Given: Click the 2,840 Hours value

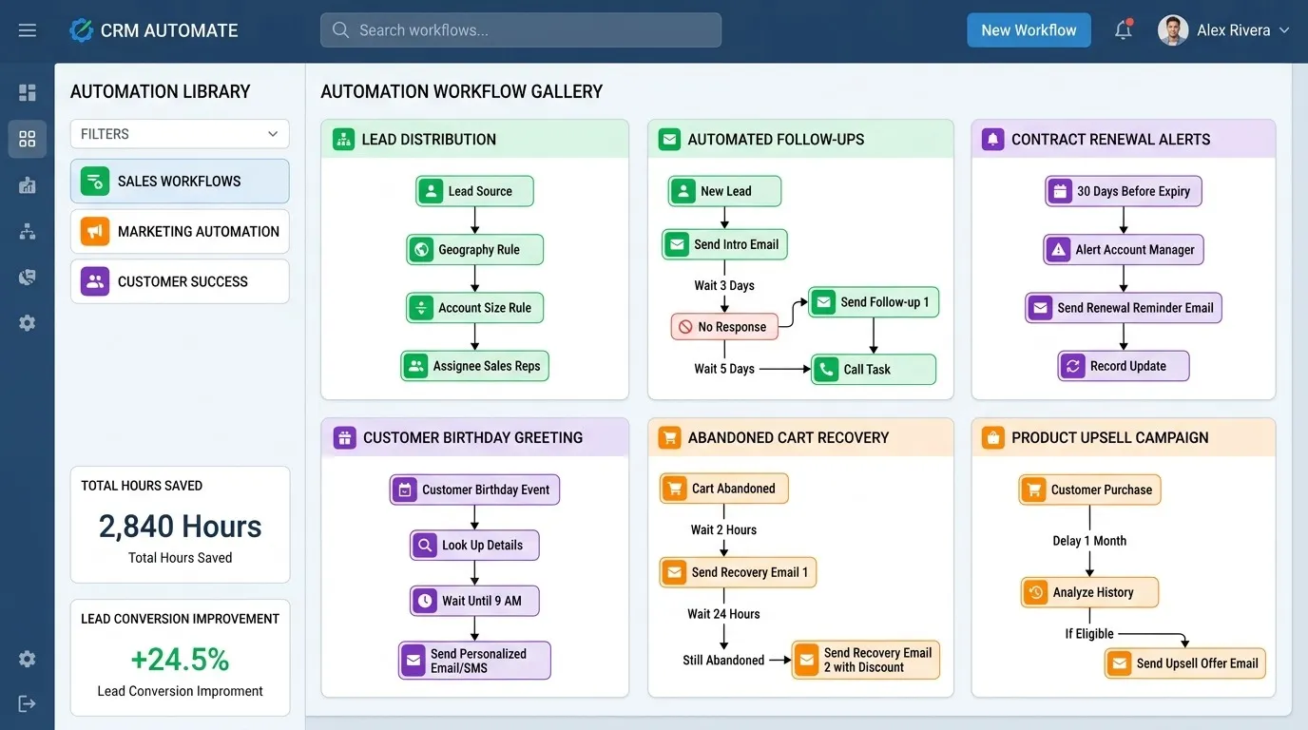Looking at the screenshot, I should click(180, 527).
